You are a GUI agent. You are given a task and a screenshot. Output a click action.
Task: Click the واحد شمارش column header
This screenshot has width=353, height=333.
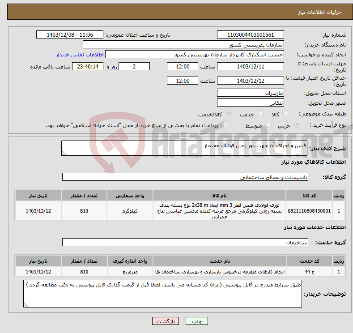pos(130,196)
